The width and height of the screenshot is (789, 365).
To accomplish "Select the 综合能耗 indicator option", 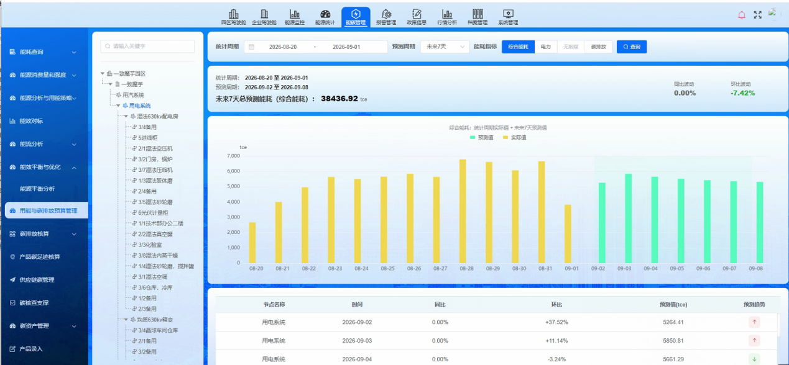I will click(x=518, y=47).
